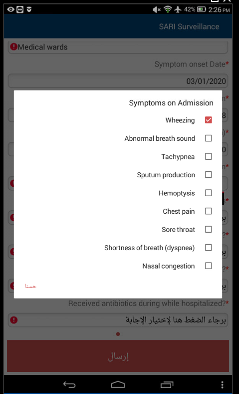Tap the muted speaker status icon
Viewport: 239px width, 394px height.
coord(157,9)
